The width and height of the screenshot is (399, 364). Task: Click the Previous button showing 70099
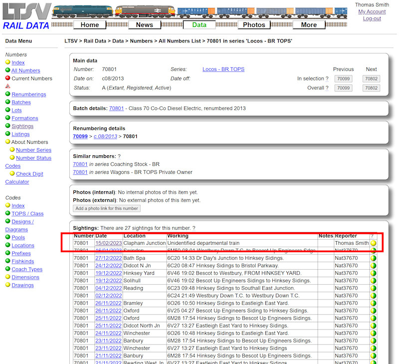click(343, 79)
